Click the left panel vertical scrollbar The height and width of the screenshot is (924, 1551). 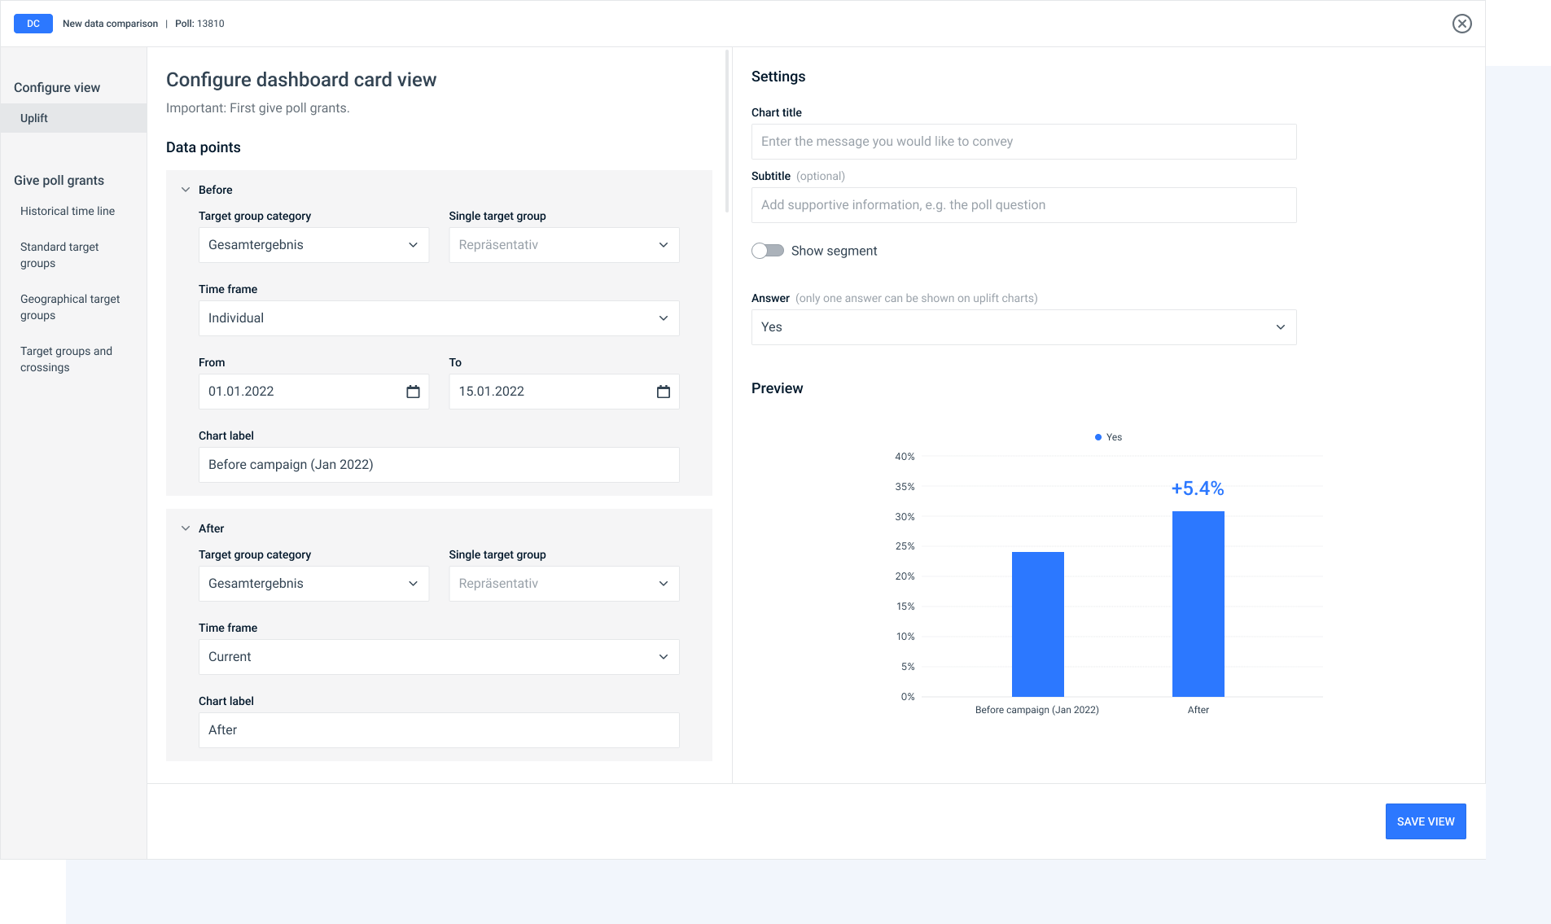726,130
